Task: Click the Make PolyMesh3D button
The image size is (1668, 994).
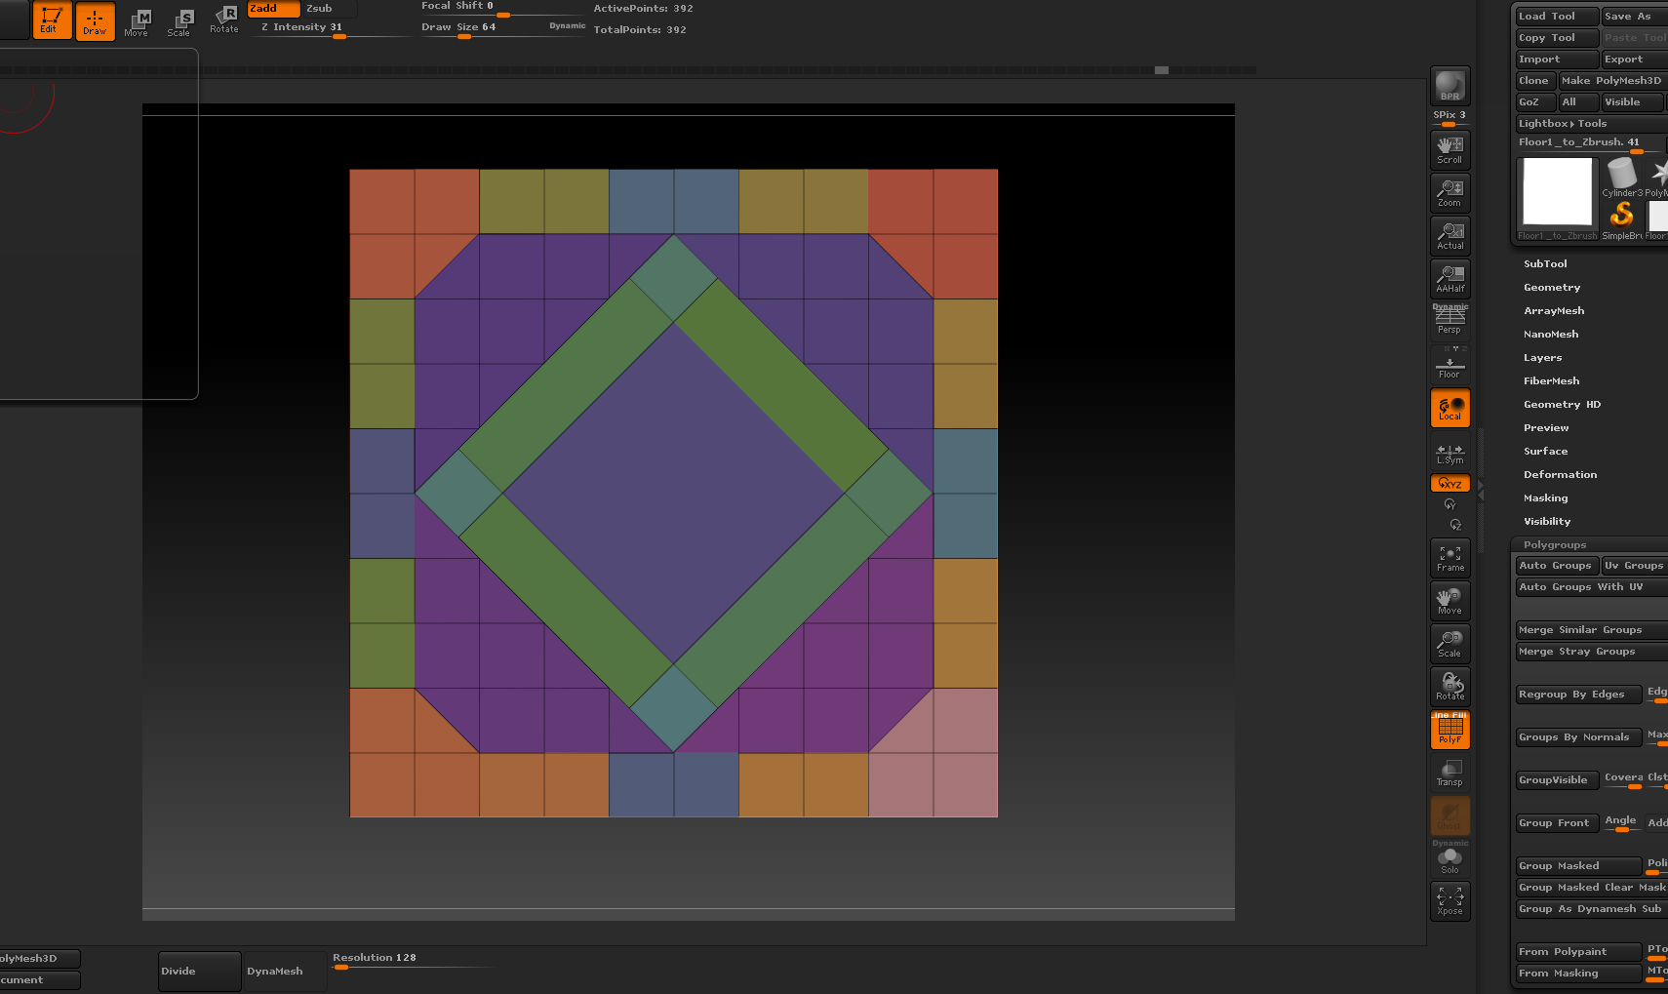Action: [x=1611, y=80]
